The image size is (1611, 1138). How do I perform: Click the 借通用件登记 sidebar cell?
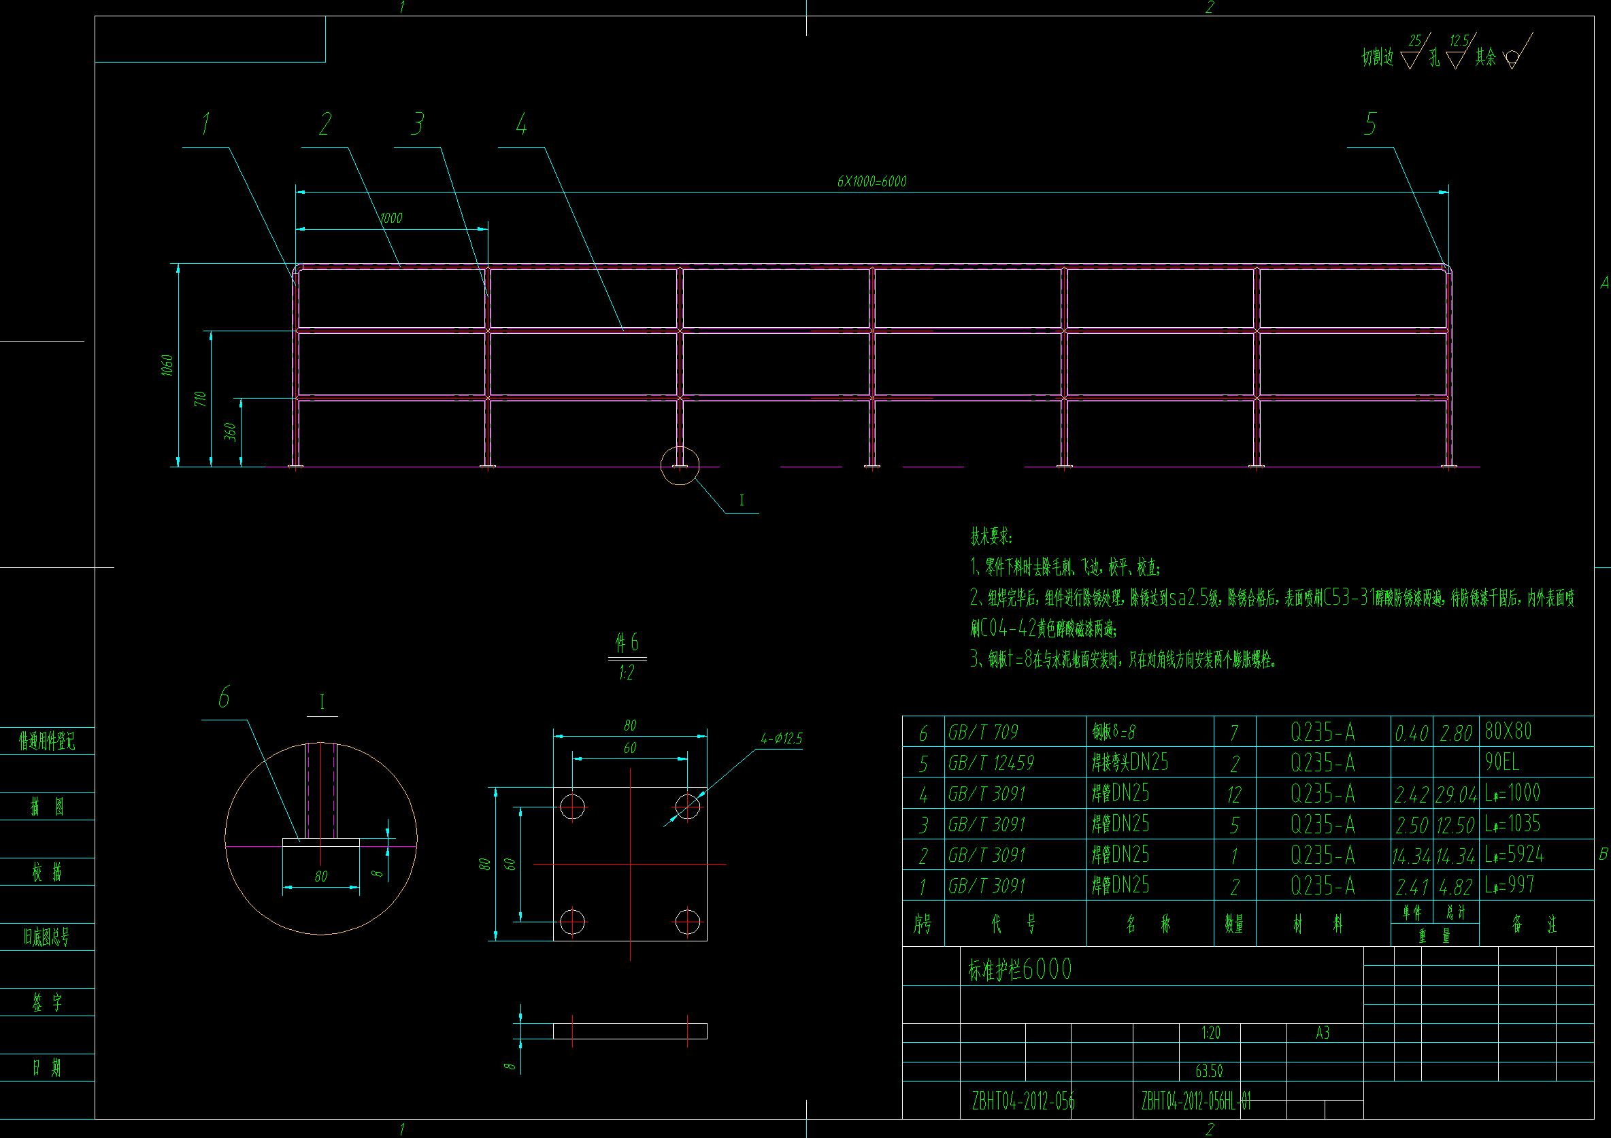(46, 741)
